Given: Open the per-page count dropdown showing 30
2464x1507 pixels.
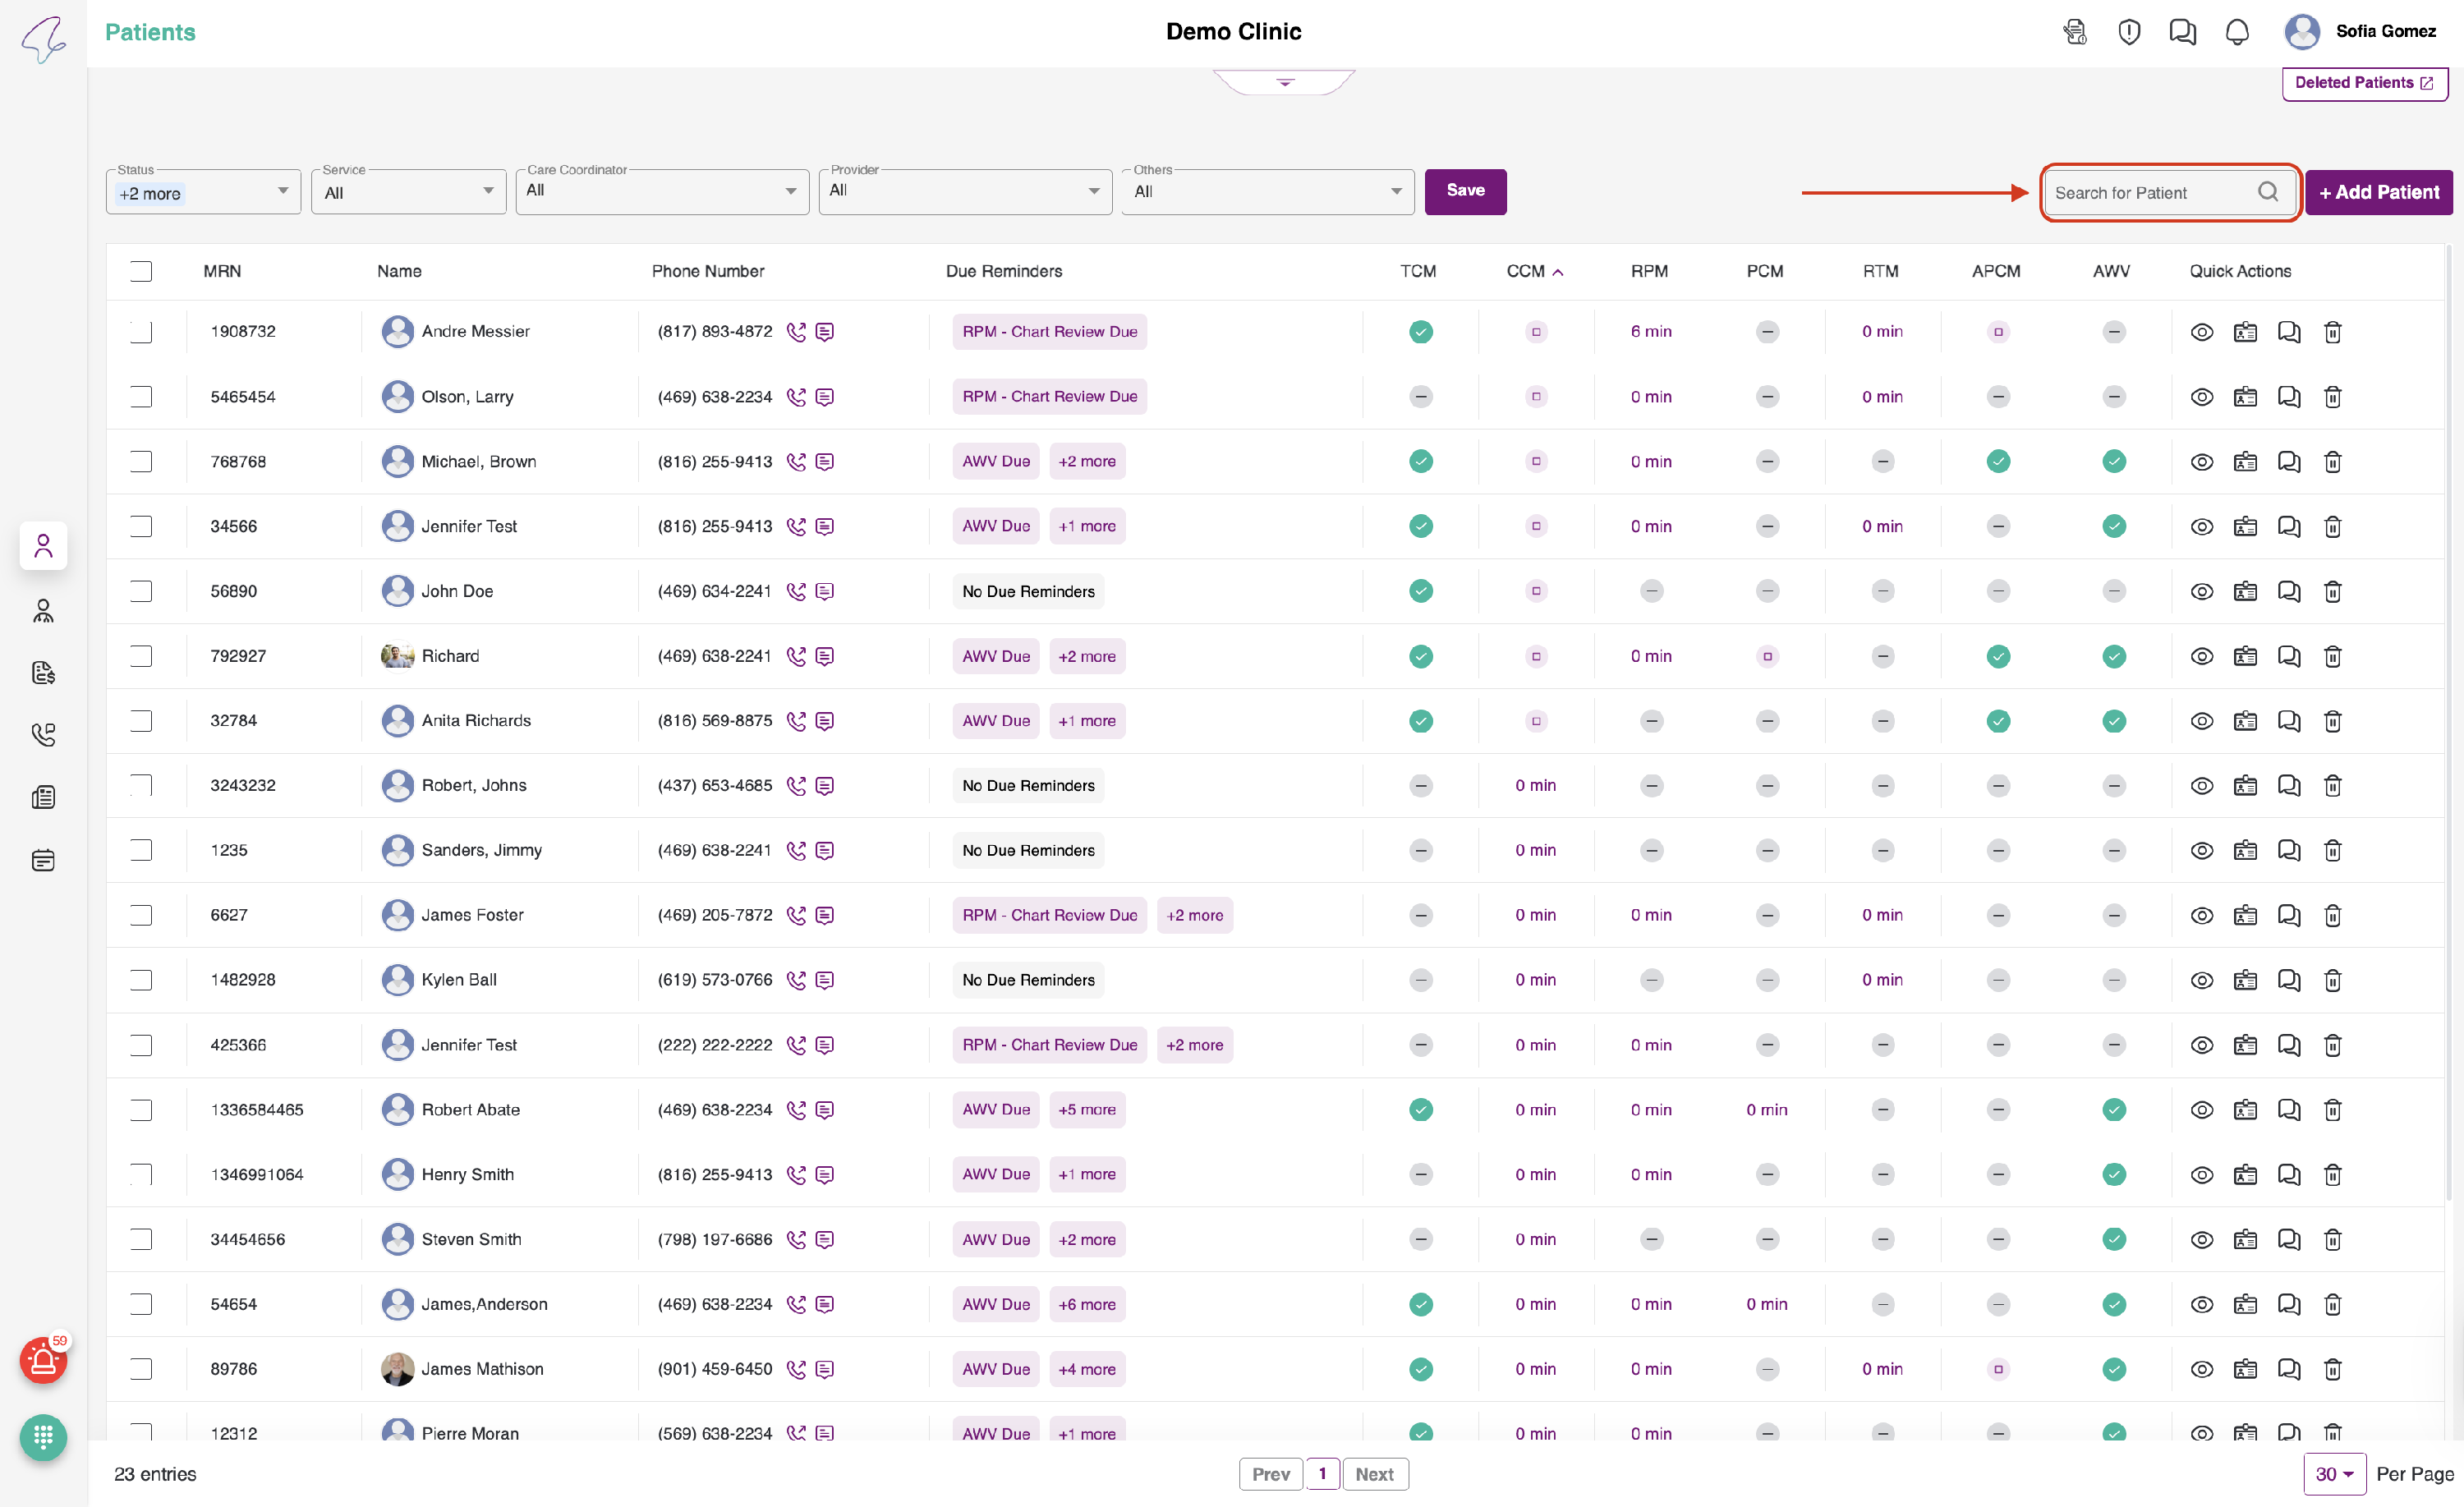Looking at the screenshot, I should pyautogui.click(x=2333, y=1474).
